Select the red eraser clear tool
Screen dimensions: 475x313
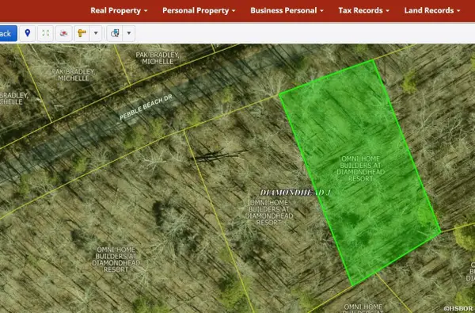tap(63, 33)
